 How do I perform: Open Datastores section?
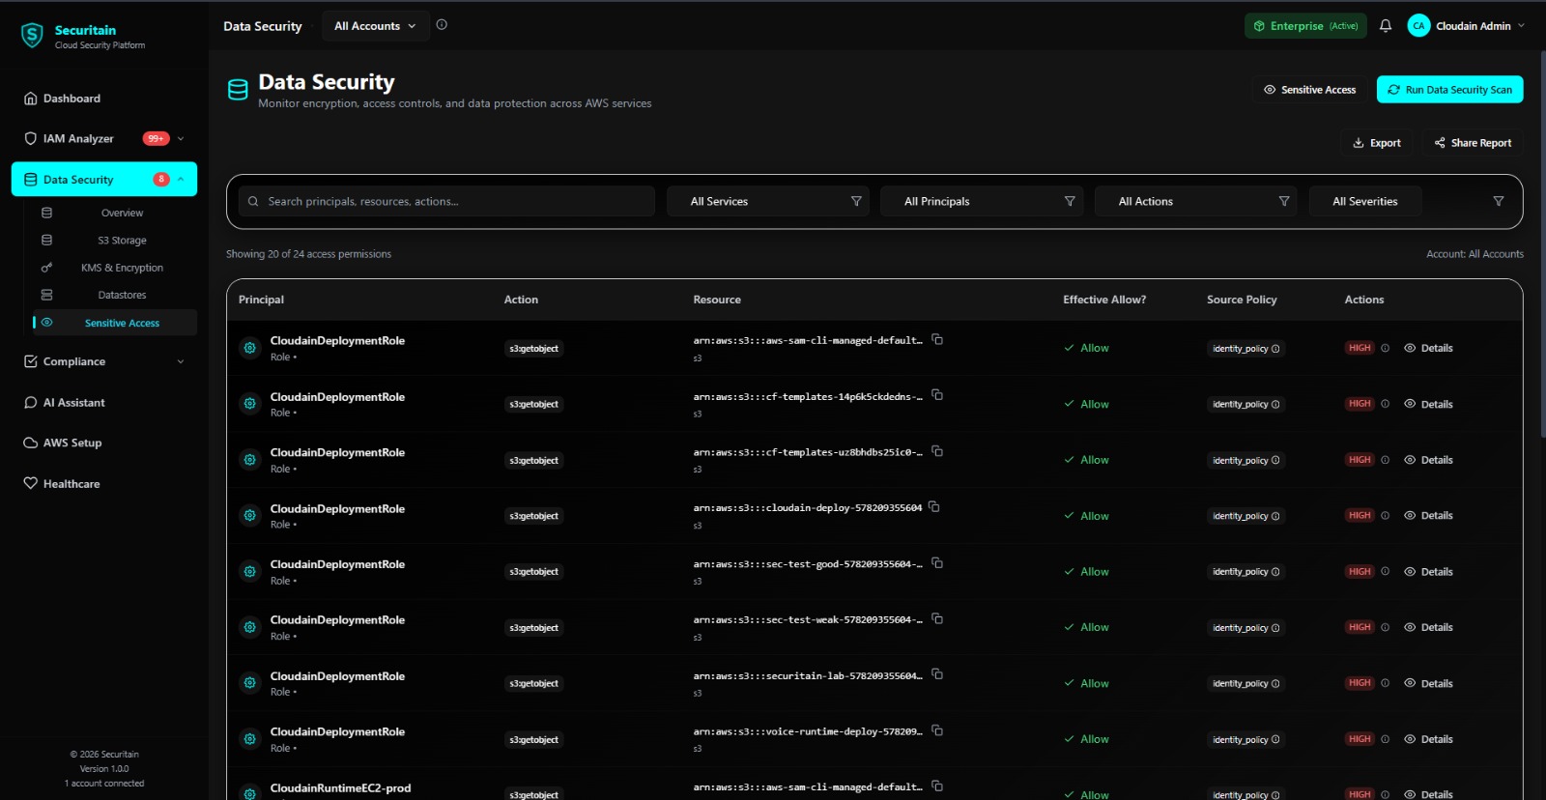[122, 295]
